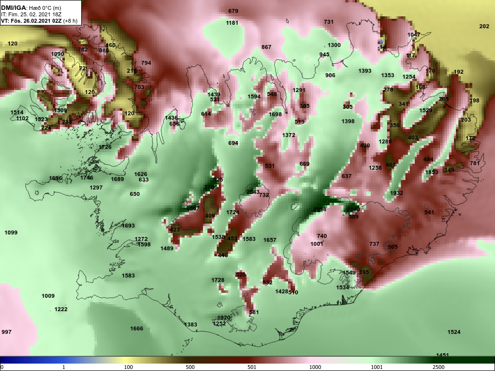Click the map value "867"
Screen dimensions: 495x371
(266, 47)
